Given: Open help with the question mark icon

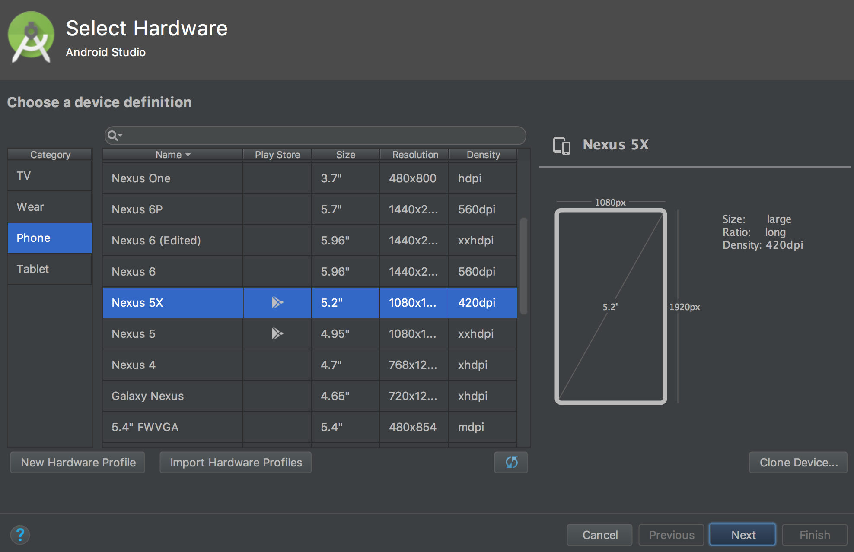Looking at the screenshot, I should (x=20, y=535).
